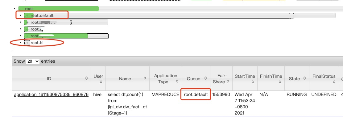Viewport: 343px width, 117px height.
Task: Click the 'hive' user cell
Action: click(97, 95)
